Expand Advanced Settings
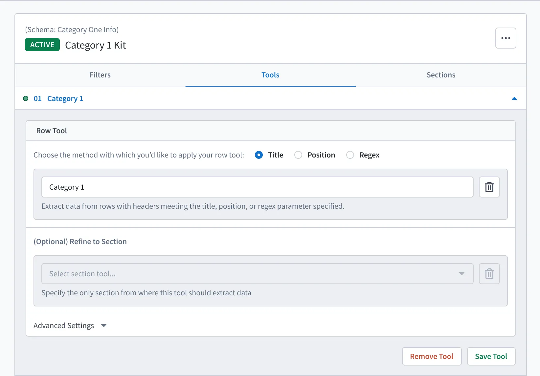 tap(70, 325)
